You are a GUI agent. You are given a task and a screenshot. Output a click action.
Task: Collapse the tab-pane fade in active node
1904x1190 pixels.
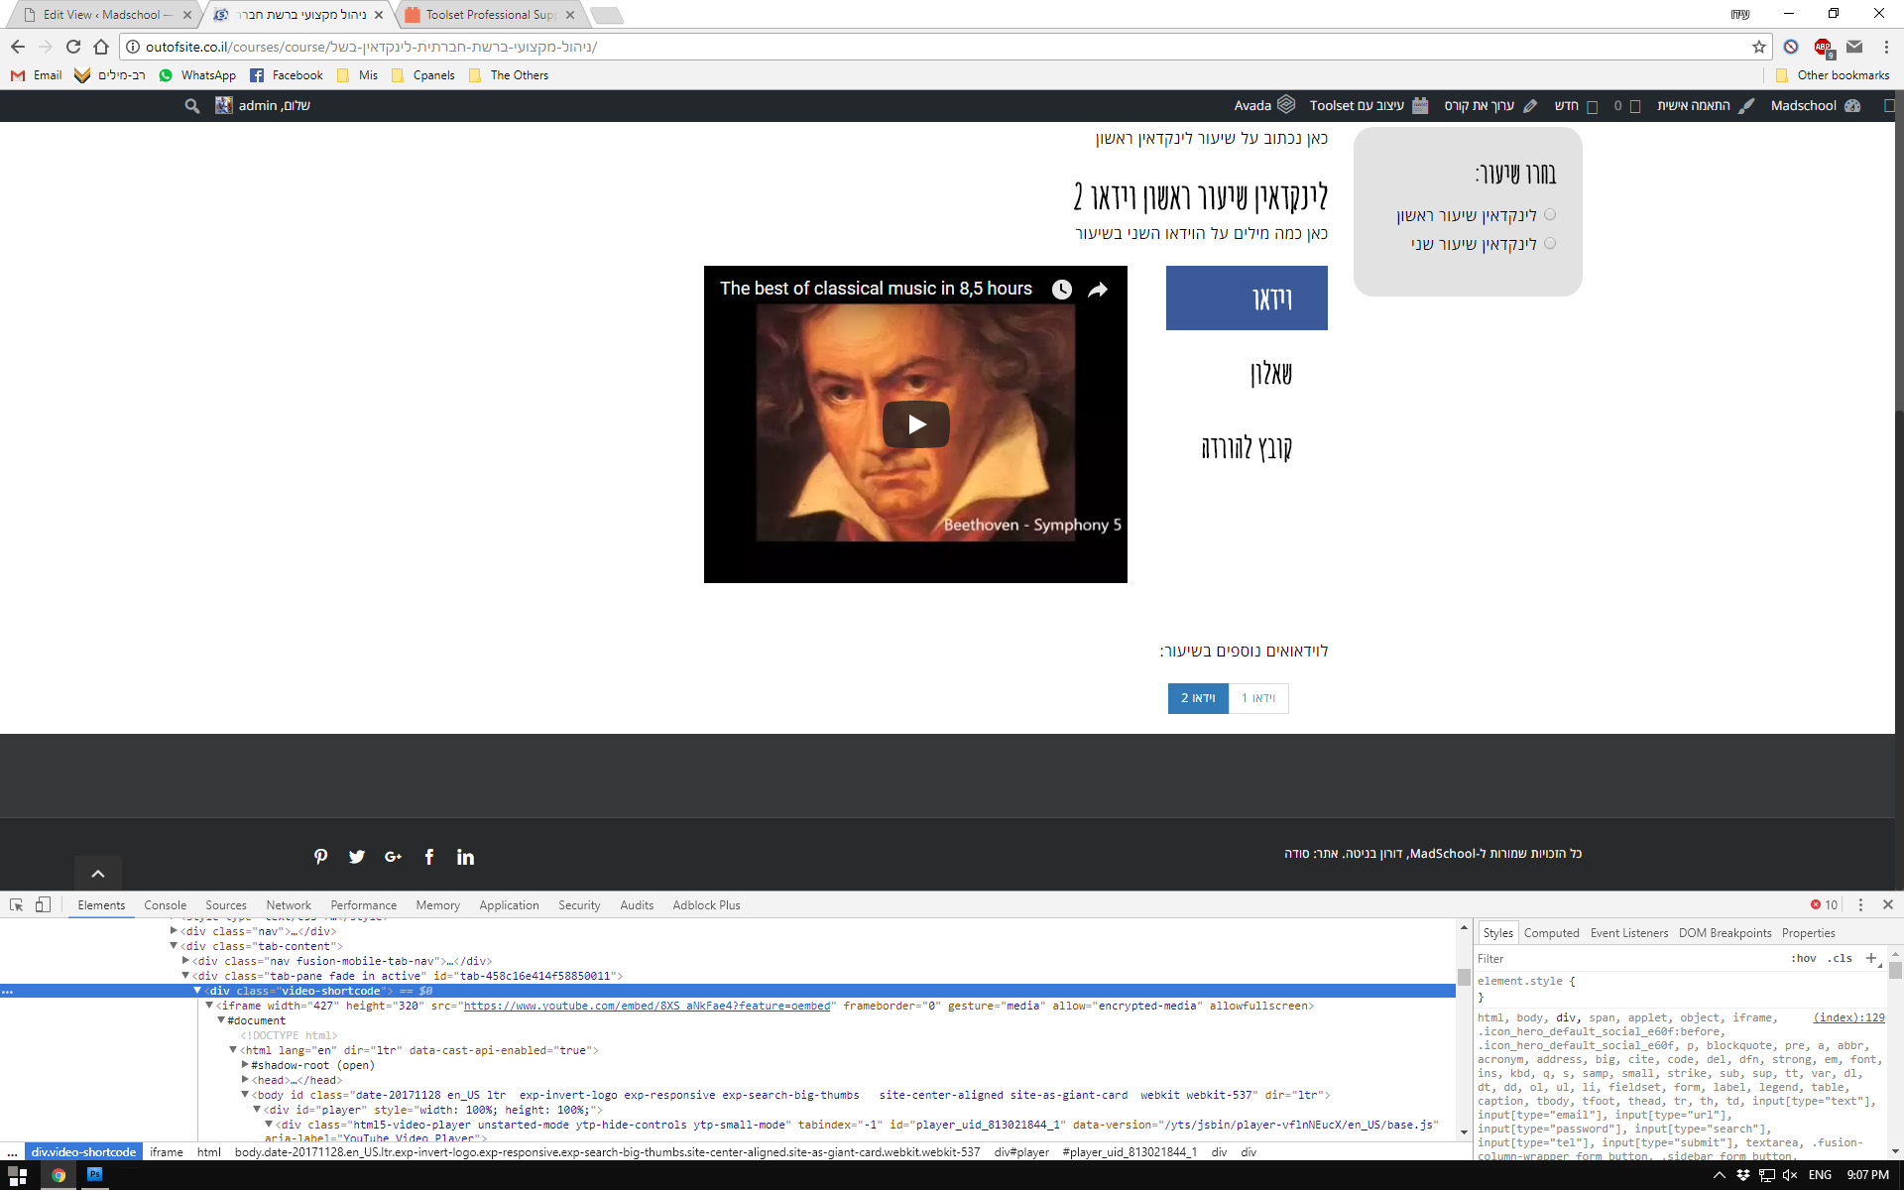(x=185, y=976)
